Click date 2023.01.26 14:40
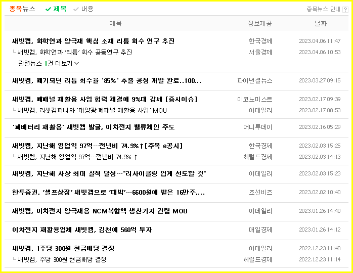353x273 pixels. pos(320,211)
